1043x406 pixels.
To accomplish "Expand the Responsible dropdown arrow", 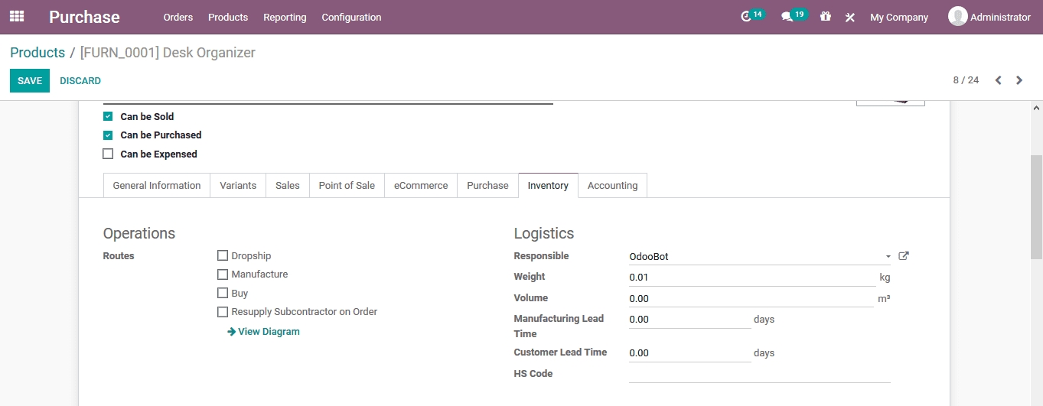I will [x=888, y=257].
